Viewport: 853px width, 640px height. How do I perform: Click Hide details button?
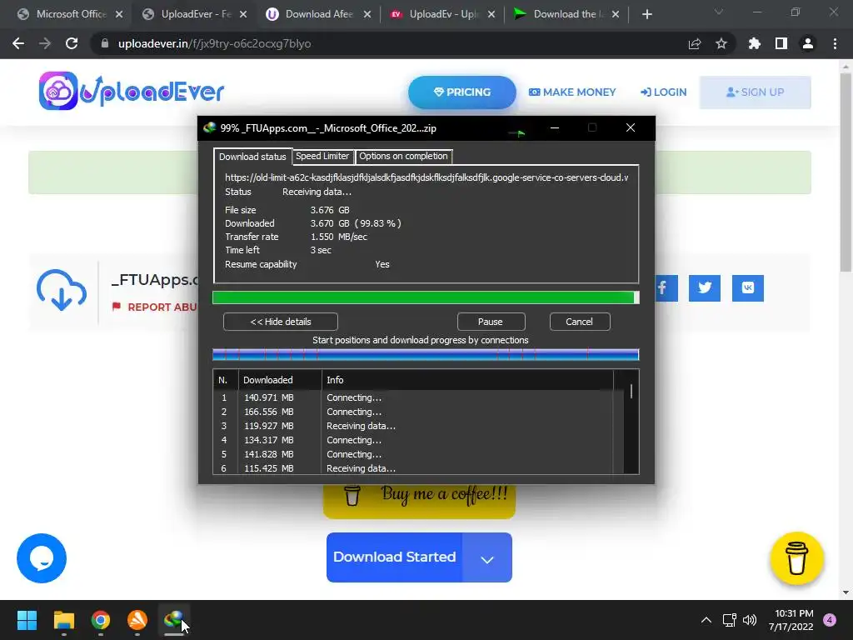point(280,322)
